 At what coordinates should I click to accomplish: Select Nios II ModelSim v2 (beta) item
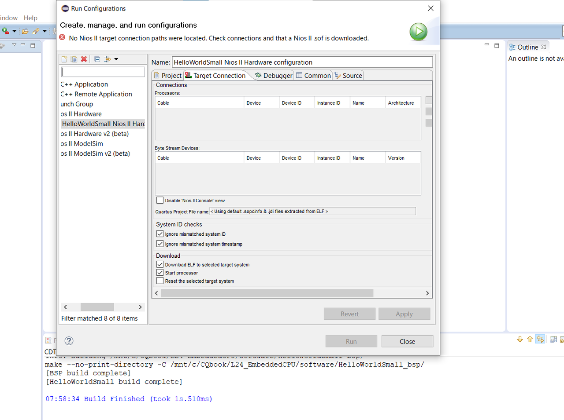click(96, 153)
